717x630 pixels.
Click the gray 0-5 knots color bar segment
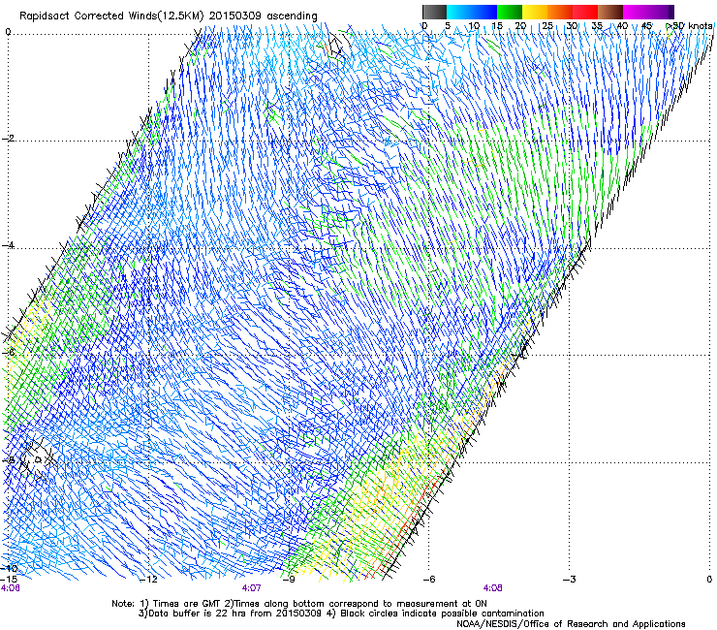point(434,12)
